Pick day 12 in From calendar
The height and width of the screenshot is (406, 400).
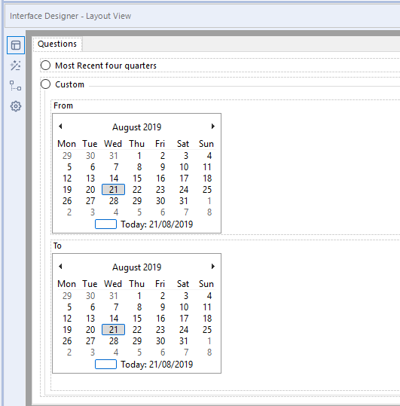coord(67,179)
